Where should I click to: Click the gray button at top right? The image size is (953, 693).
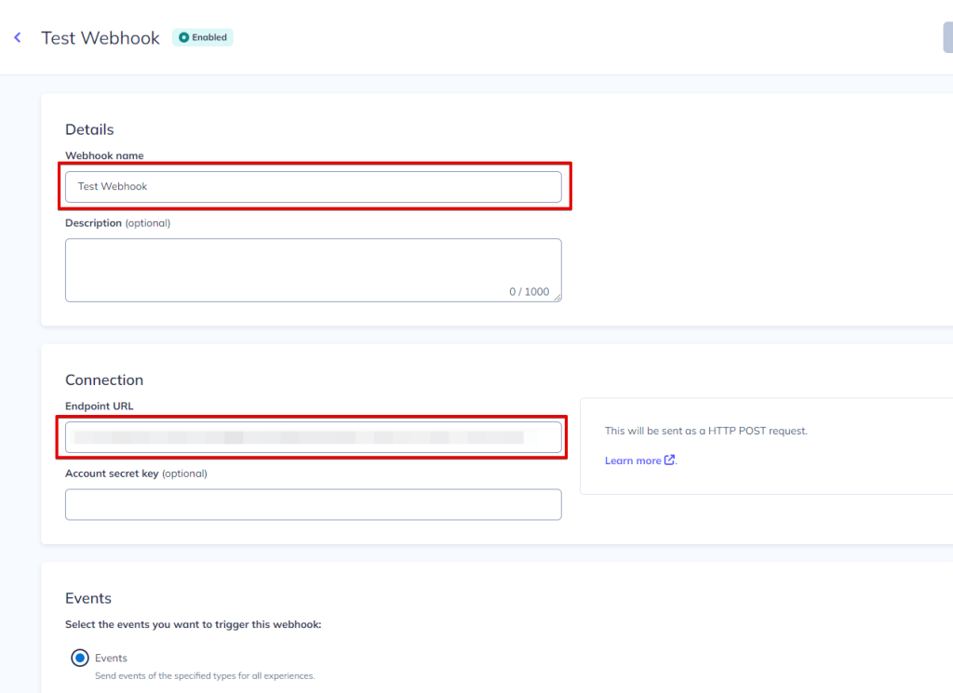947,38
